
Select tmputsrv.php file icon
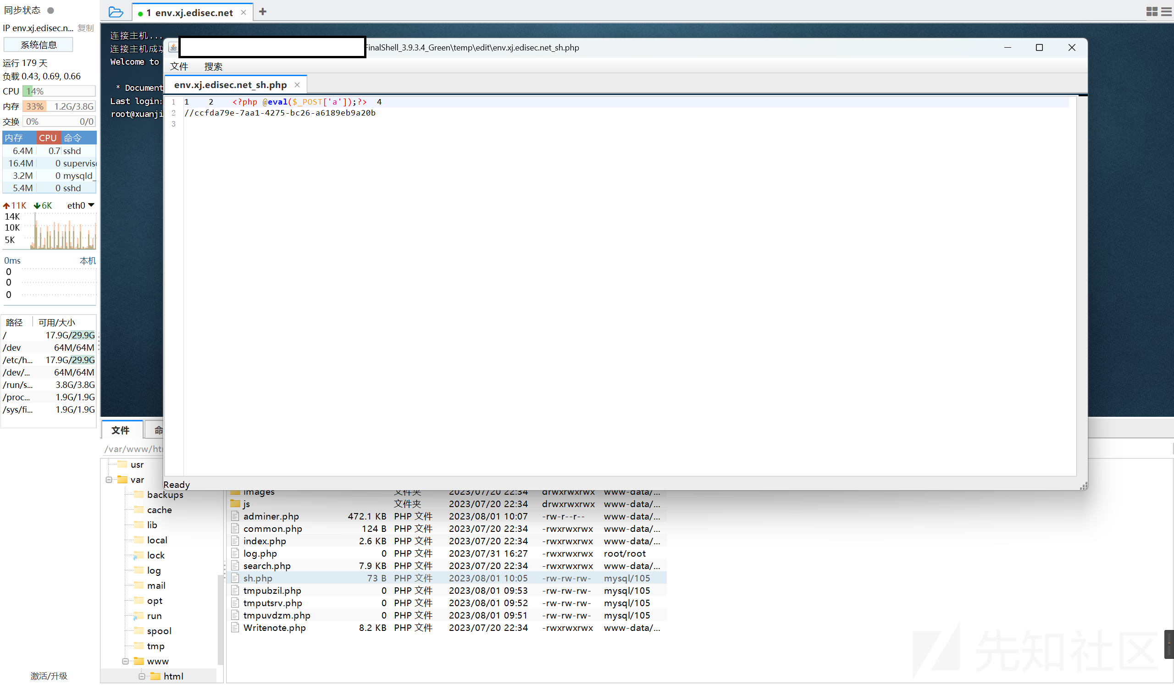[x=235, y=602]
